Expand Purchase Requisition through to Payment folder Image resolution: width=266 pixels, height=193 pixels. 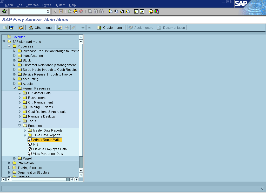15,51
